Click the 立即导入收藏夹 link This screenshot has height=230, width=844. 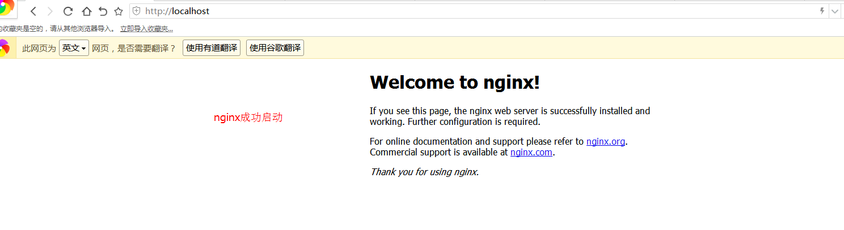[x=146, y=28]
